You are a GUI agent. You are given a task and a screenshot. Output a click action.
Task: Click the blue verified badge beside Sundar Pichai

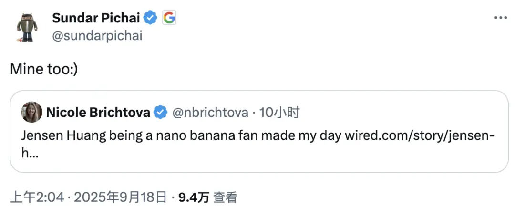pos(151,18)
